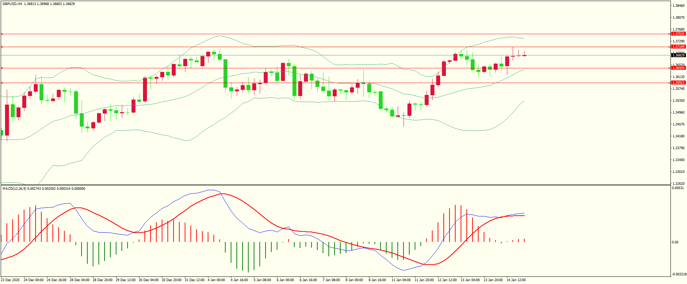Image resolution: width=687 pixels, height=284 pixels.
Task: Select left handle of 1.36404 horizontal line
Action: click(x=2, y=68)
